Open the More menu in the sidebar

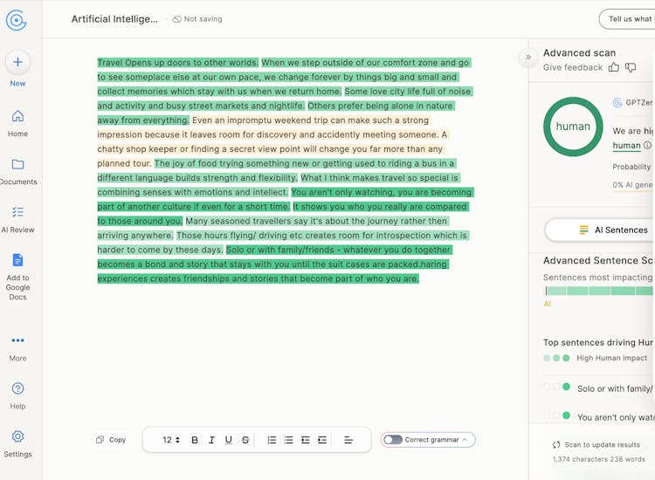coord(17,340)
